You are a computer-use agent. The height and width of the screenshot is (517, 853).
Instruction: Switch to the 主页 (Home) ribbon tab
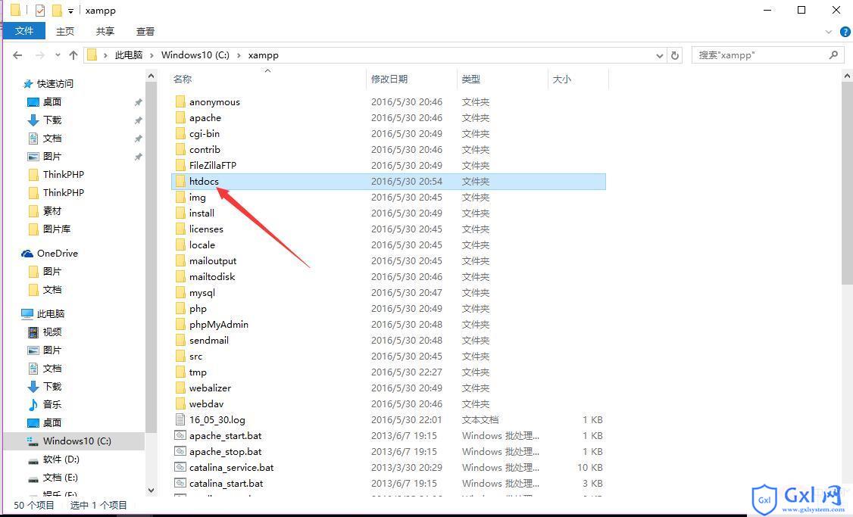click(x=65, y=32)
